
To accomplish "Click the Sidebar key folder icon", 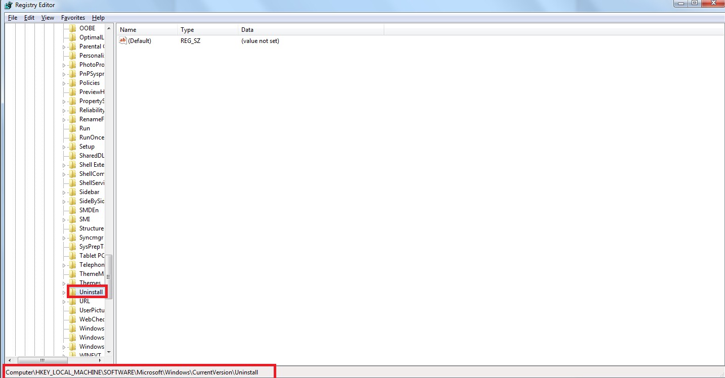I will [x=73, y=192].
